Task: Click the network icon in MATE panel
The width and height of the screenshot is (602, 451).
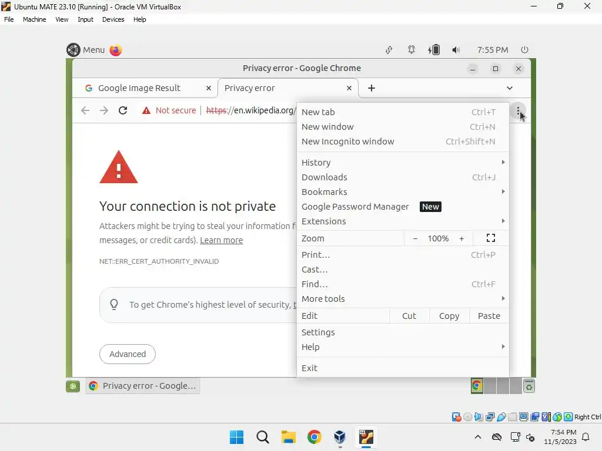Action: (x=389, y=50)
